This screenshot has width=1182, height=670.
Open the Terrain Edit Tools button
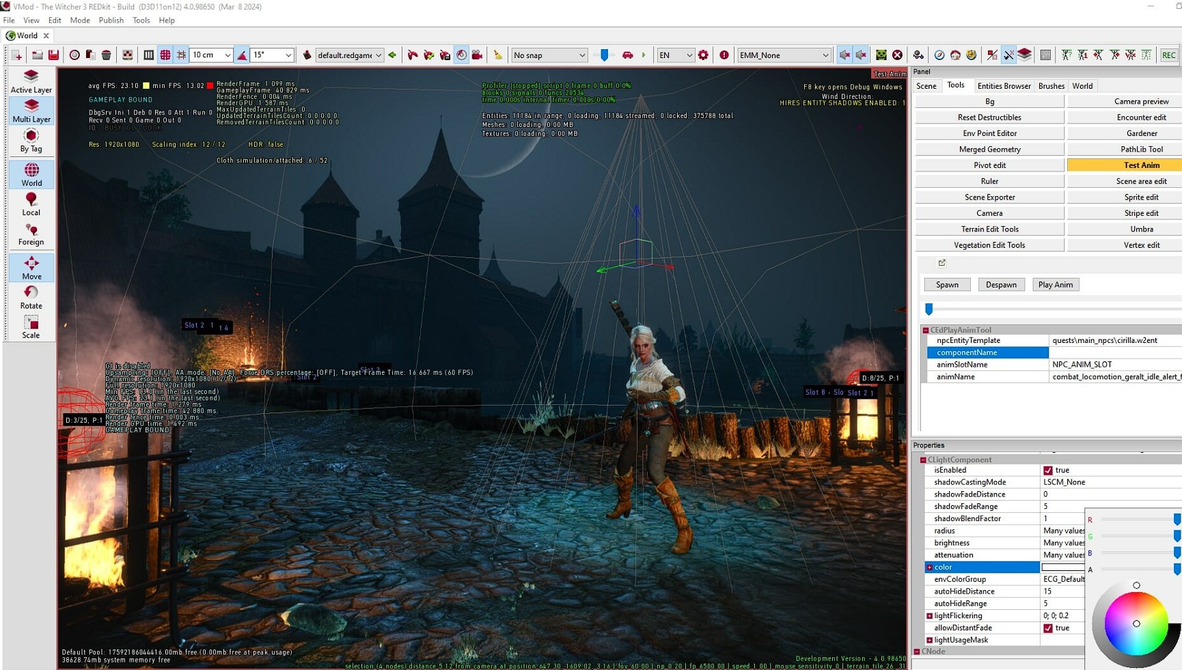989,229
